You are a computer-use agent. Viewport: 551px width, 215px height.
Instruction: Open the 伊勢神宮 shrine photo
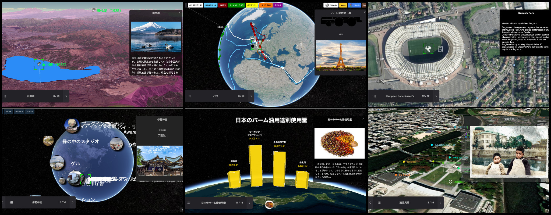160,161
